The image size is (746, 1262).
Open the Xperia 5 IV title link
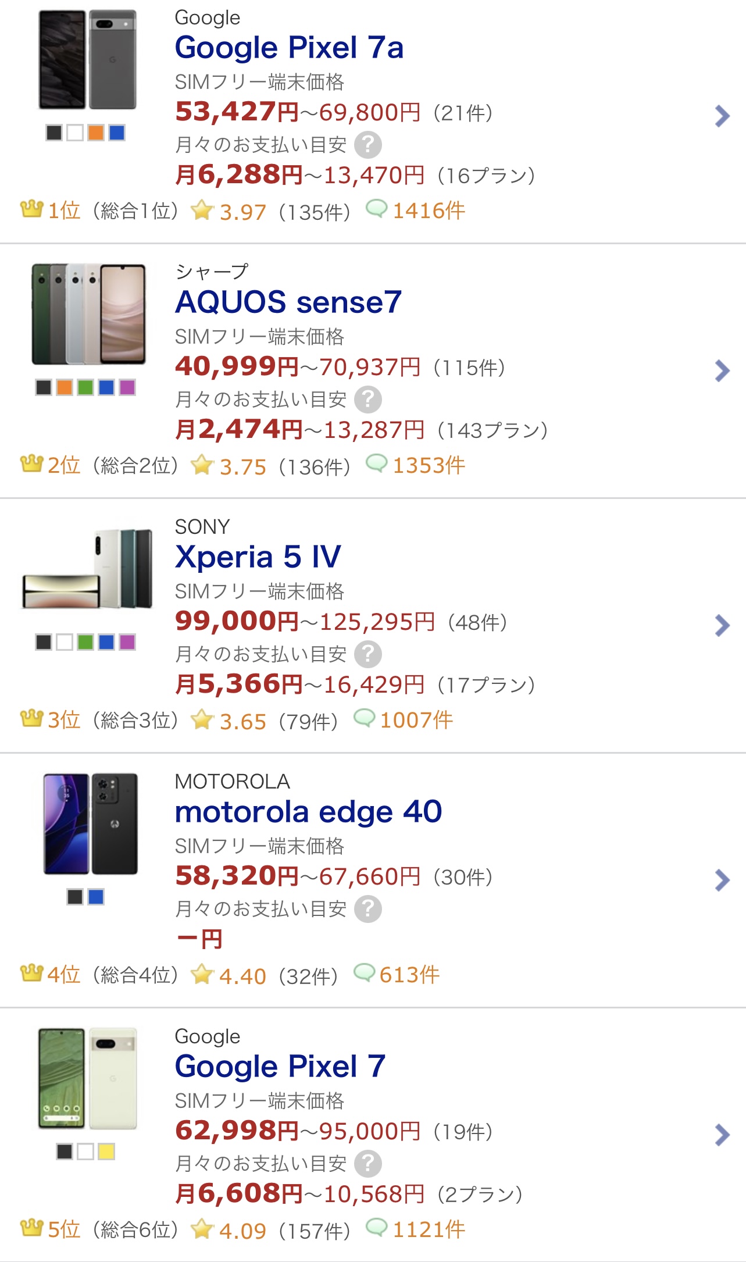[258, 557]
